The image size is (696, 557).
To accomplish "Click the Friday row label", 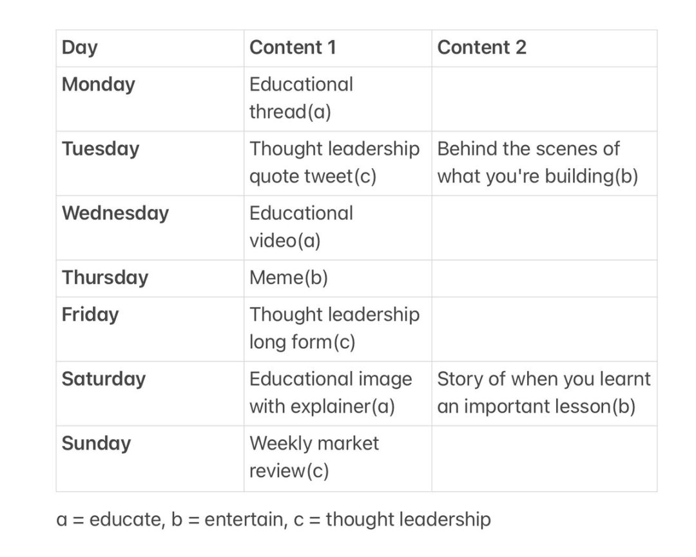I will coord(90,315).
